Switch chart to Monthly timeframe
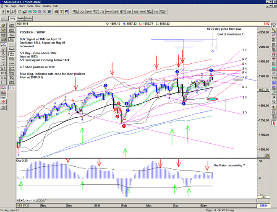The width and height of the screenshot is (277, 212). tap(29, 18)
